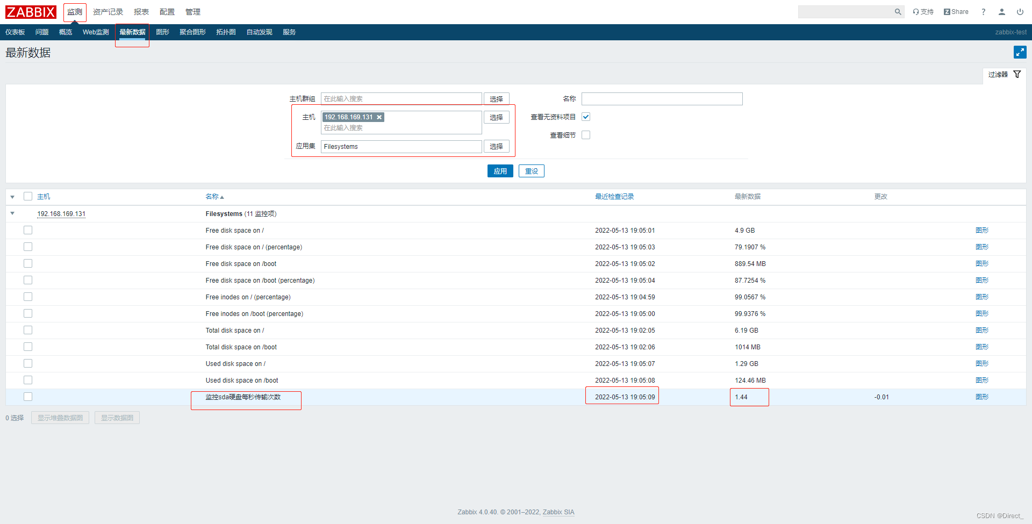Go to the 自动发现 submenu
1032x524 pixels.
click(x=259, y=32)
